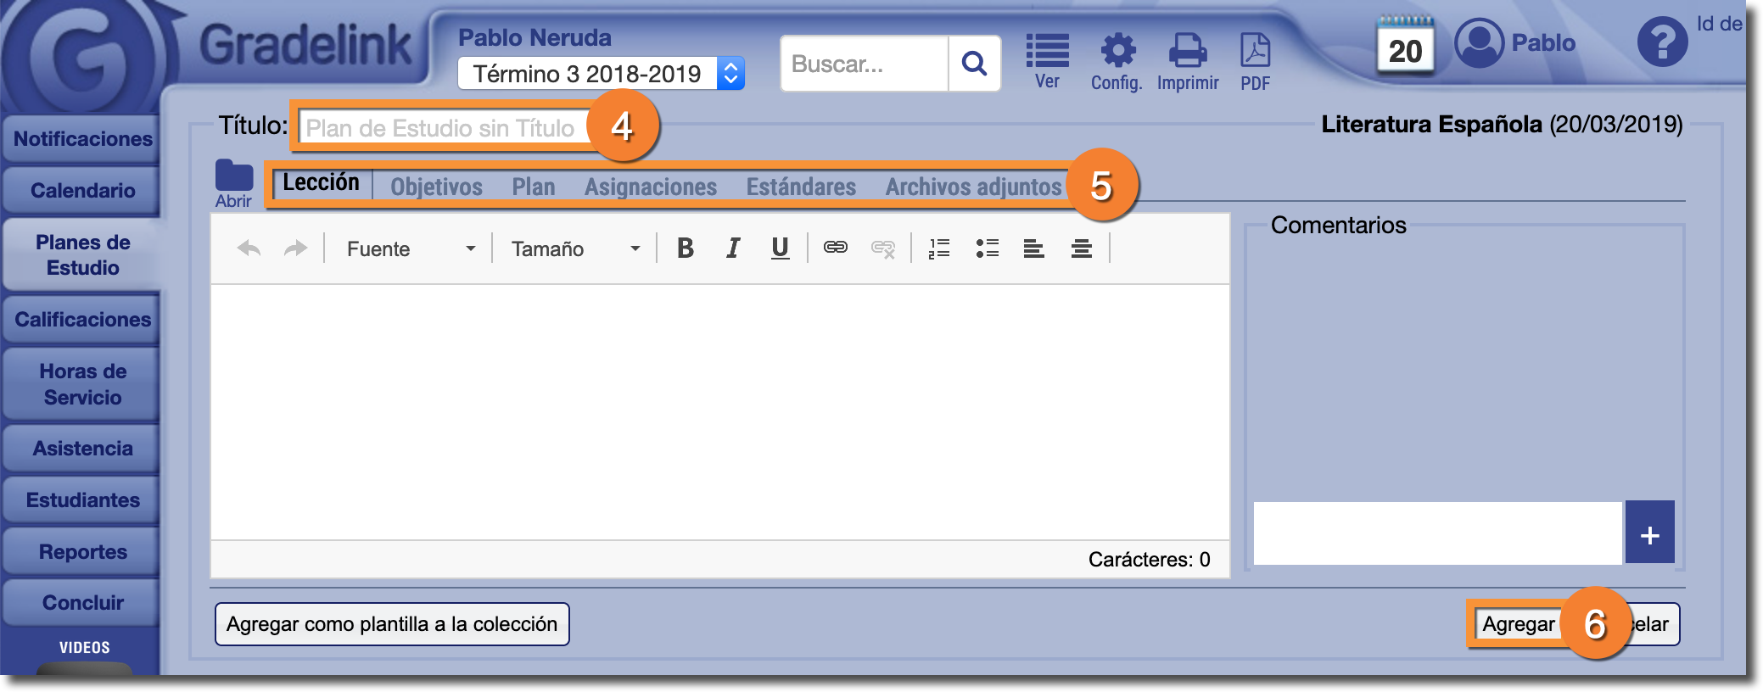Click the insert link icon
The image size is (1763, 692).
pos(835,248)
